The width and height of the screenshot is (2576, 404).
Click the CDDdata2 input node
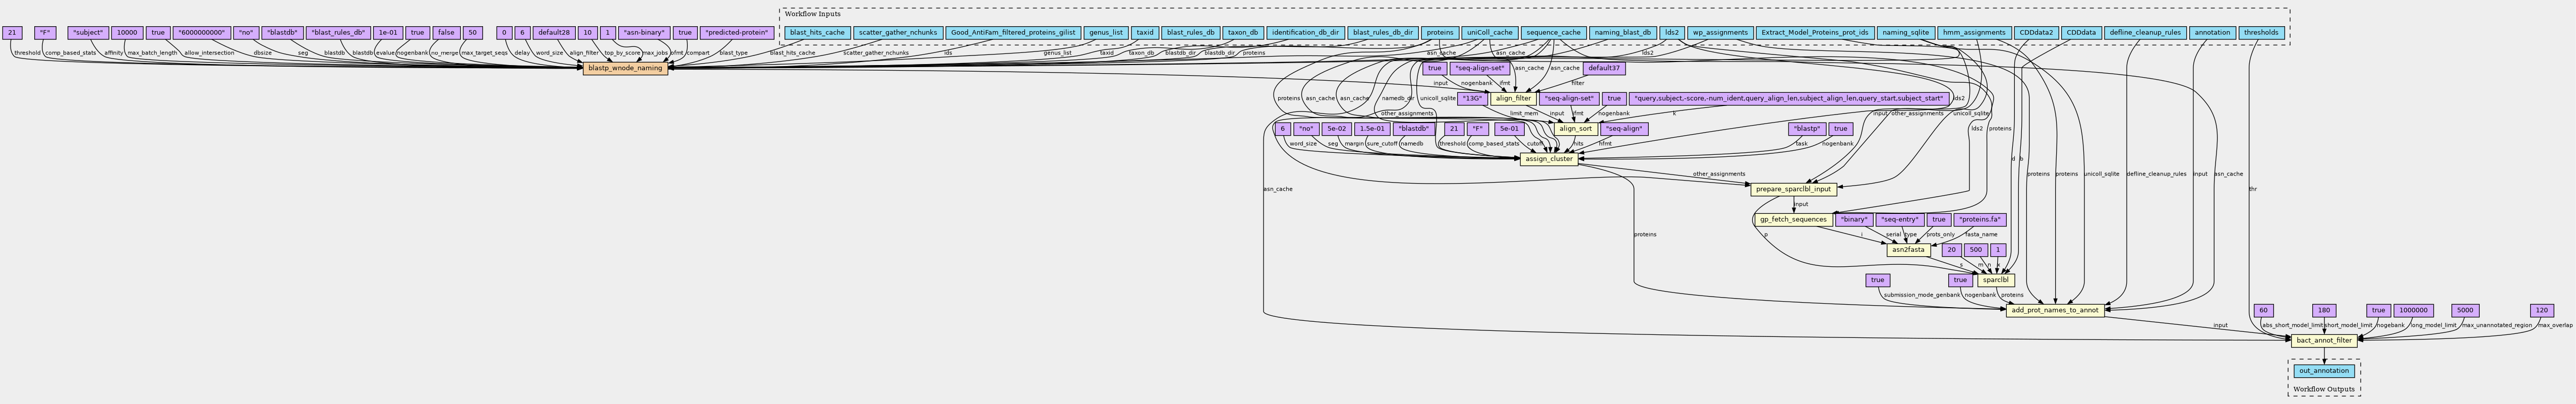2036,33
